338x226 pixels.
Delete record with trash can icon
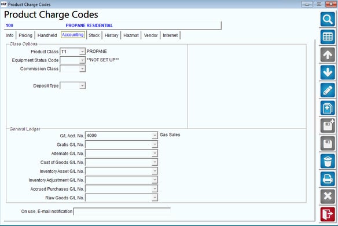[328, 161]
